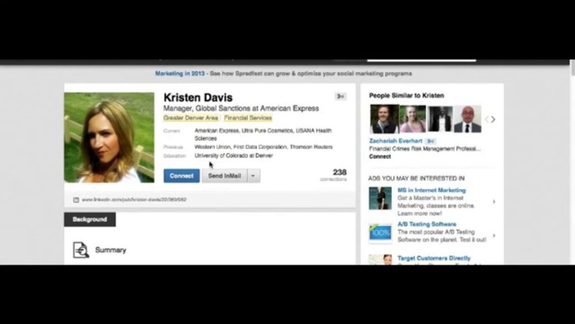Click the page's vertical scrollbar thumb
The image size is (575, 324).
point(572,67)
